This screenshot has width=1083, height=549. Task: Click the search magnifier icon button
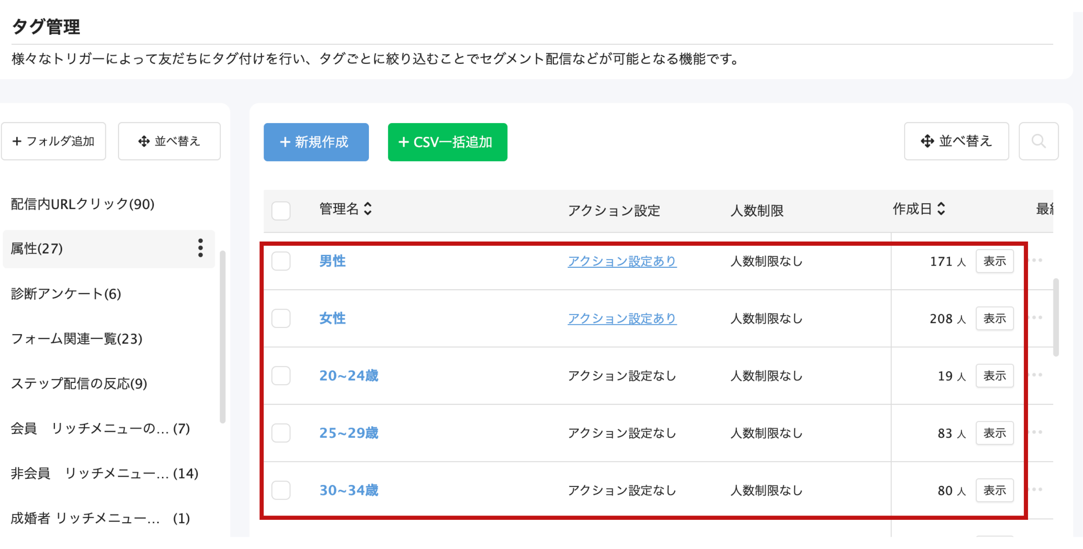tap(1038, 141)
